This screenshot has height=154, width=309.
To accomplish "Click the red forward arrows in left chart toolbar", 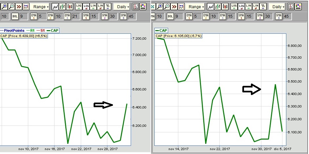I will (19, 7).
